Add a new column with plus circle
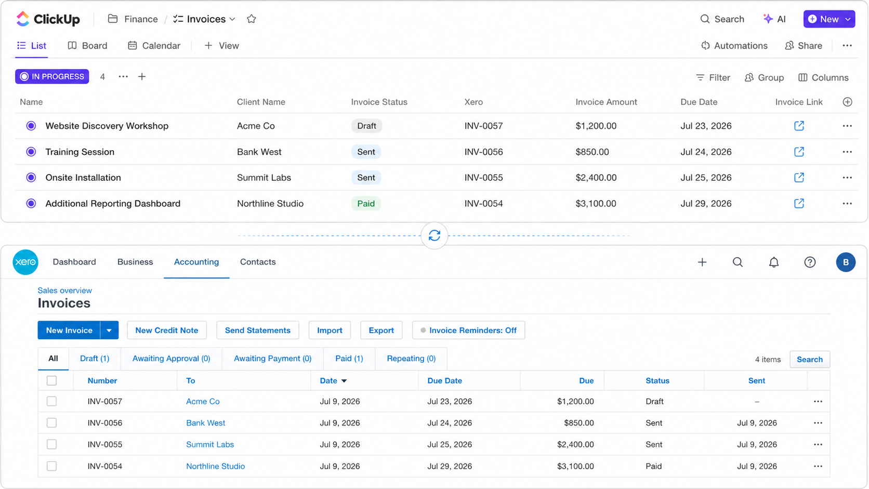This screenshot has height=489, width=869. (847, 102)
